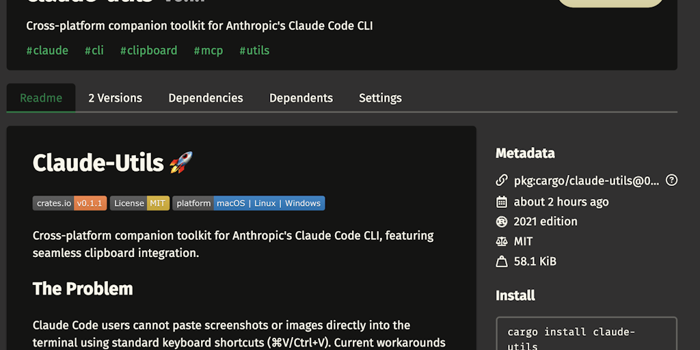This screenshot has height=350, width=700.
Task: View the Dependencies tab
Action: [x=206, y=98]
